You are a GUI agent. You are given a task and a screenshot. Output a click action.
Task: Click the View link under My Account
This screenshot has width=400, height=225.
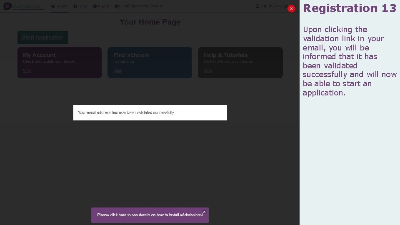coord(27,71)
